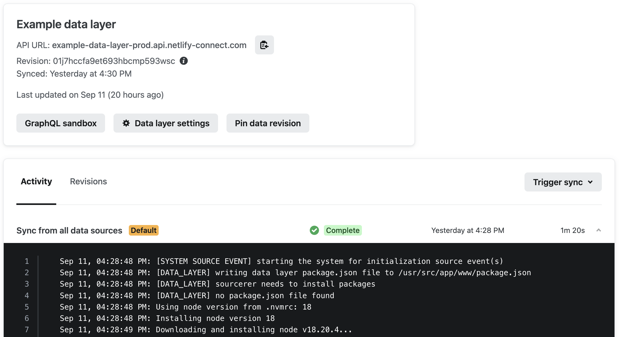Click the 1m 20s duration
619x337 pixels.
pyautogui.click(x=573, y=230)
